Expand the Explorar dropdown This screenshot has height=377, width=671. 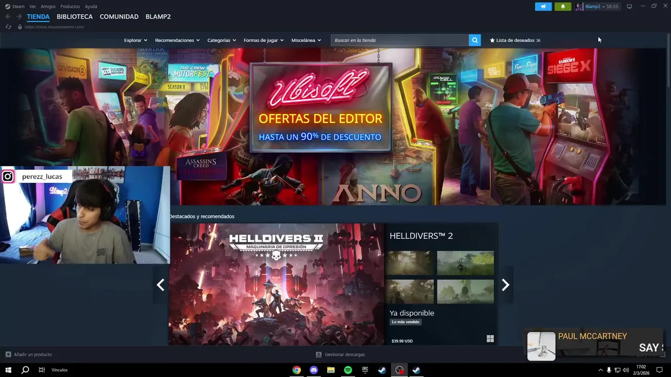pos(135,40)
